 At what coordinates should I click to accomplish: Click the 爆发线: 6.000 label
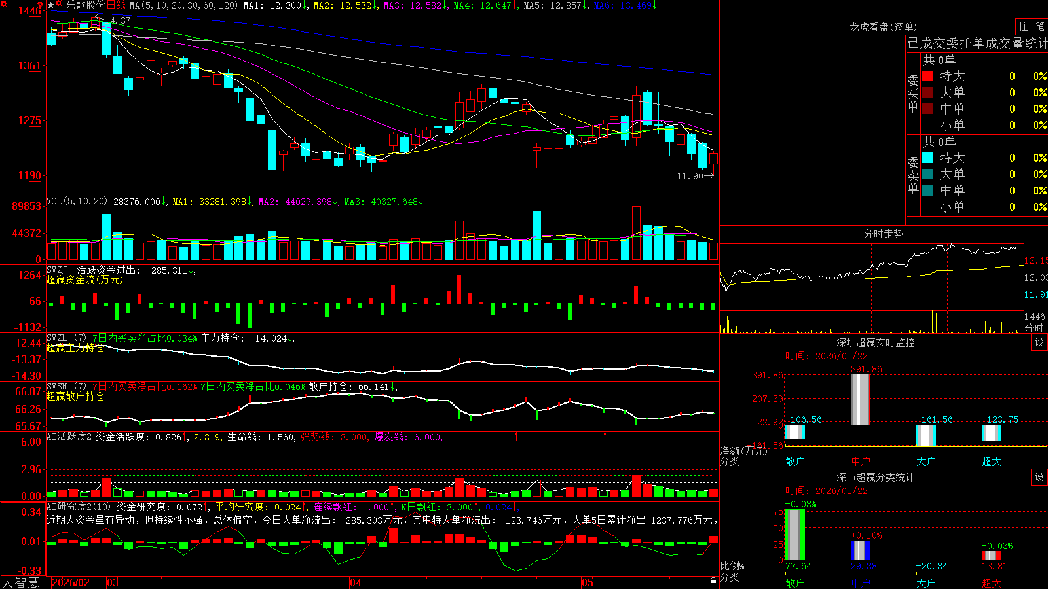click(409, 437)
